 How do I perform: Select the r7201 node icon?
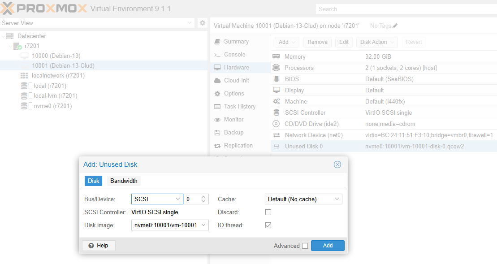pos(17,46)
